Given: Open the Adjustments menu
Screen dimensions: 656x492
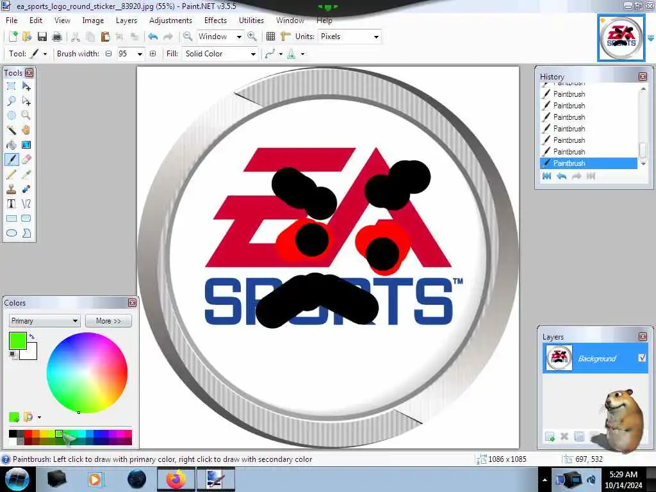Looking at the screenshot, I should coord(170,20).
